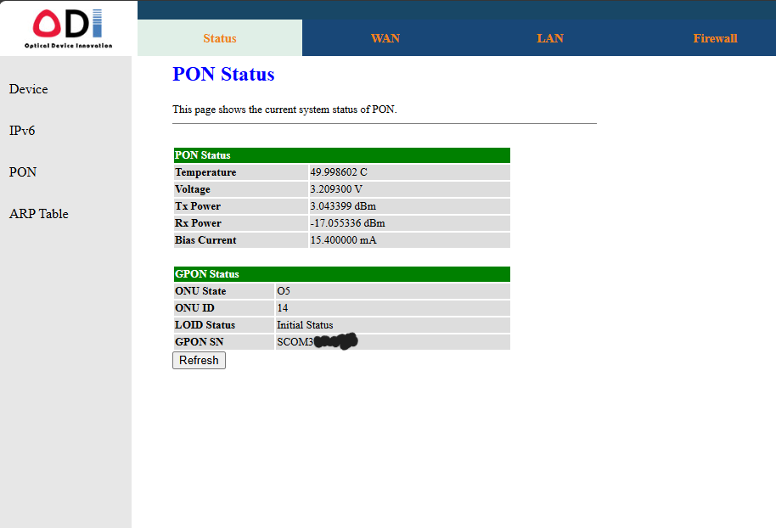776x528 pixels.
Task: Click the green PON Status table header
Action: click(x=341, y=155)
